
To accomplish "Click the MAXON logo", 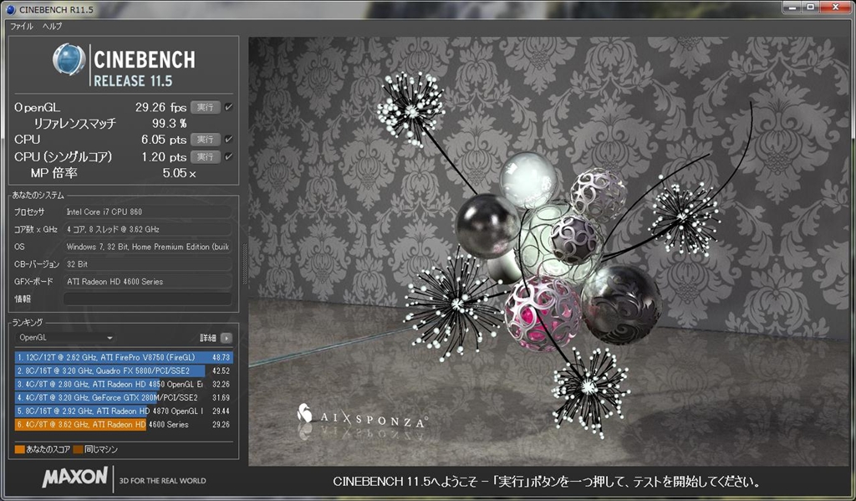I will (x=75, y=477).
